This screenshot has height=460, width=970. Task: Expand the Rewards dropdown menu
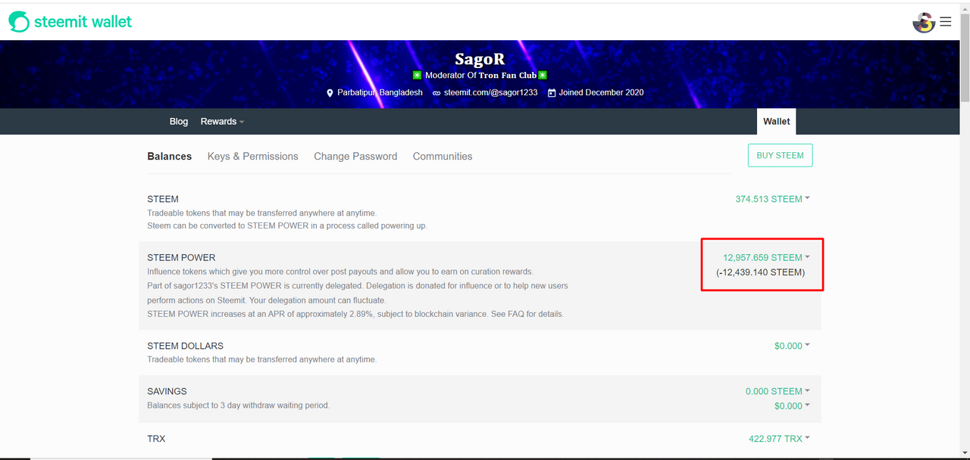coord(222,121)
